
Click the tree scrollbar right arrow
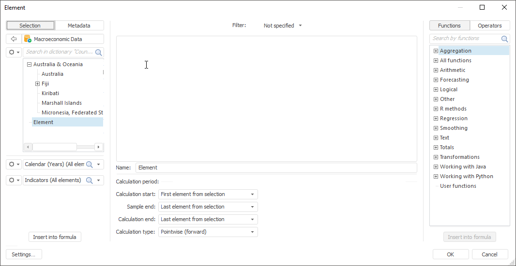click(98, 147)
